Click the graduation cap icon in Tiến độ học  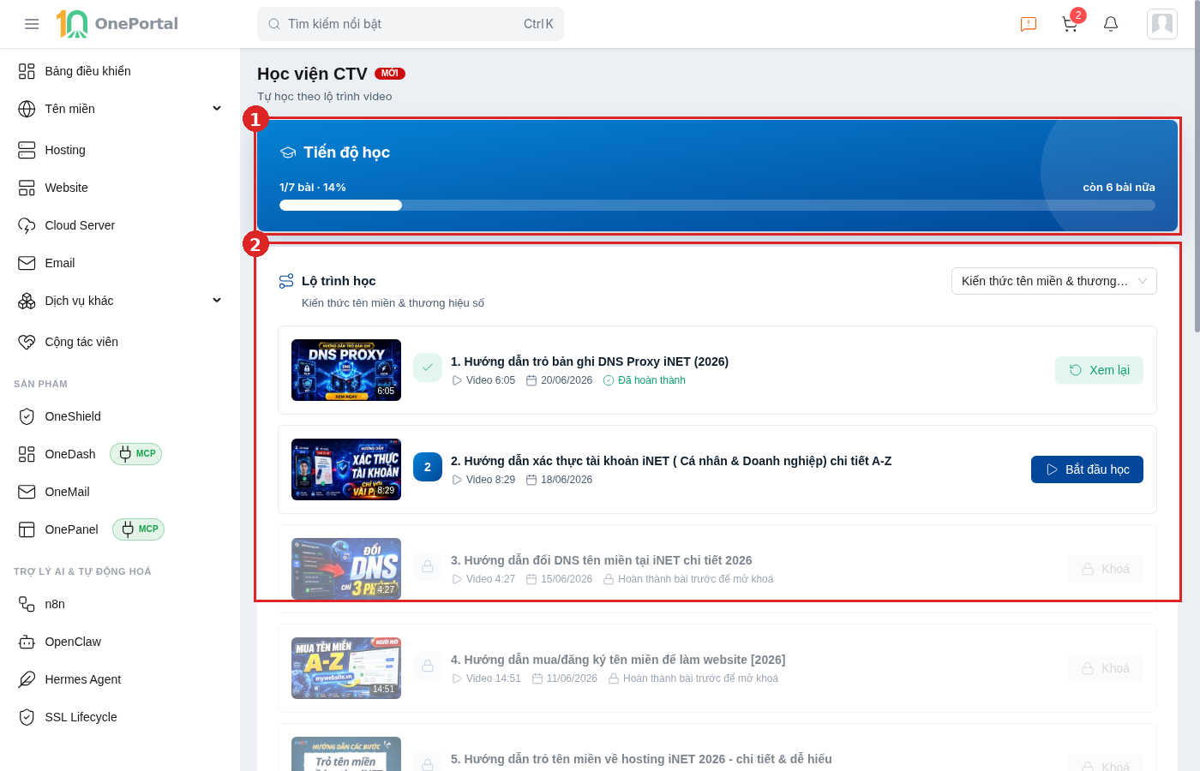point(288,152)
